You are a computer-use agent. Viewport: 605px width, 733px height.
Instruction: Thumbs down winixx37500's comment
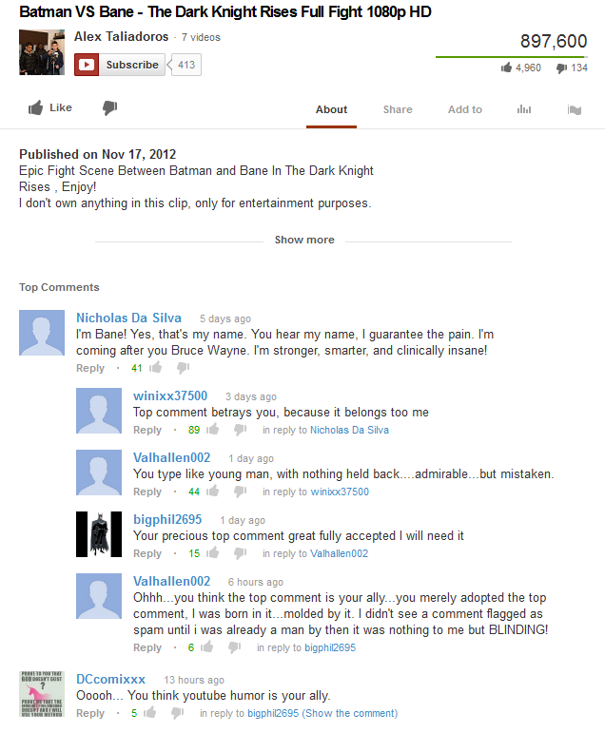[241, 429]
